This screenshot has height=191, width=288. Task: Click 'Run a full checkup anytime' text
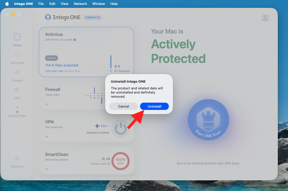208,163
